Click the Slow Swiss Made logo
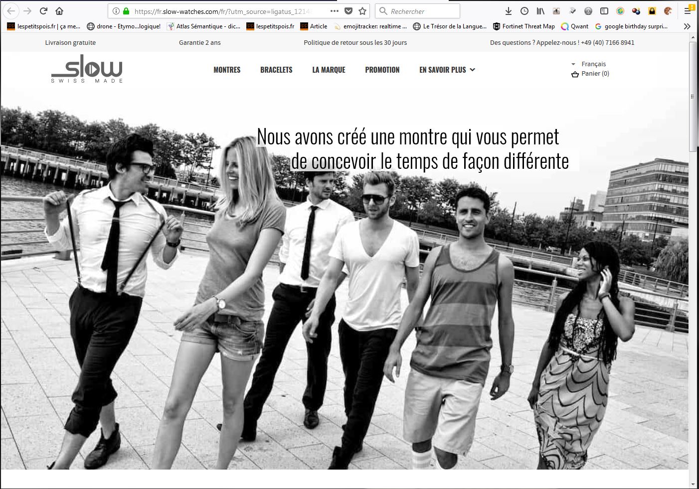 (87, 69)
